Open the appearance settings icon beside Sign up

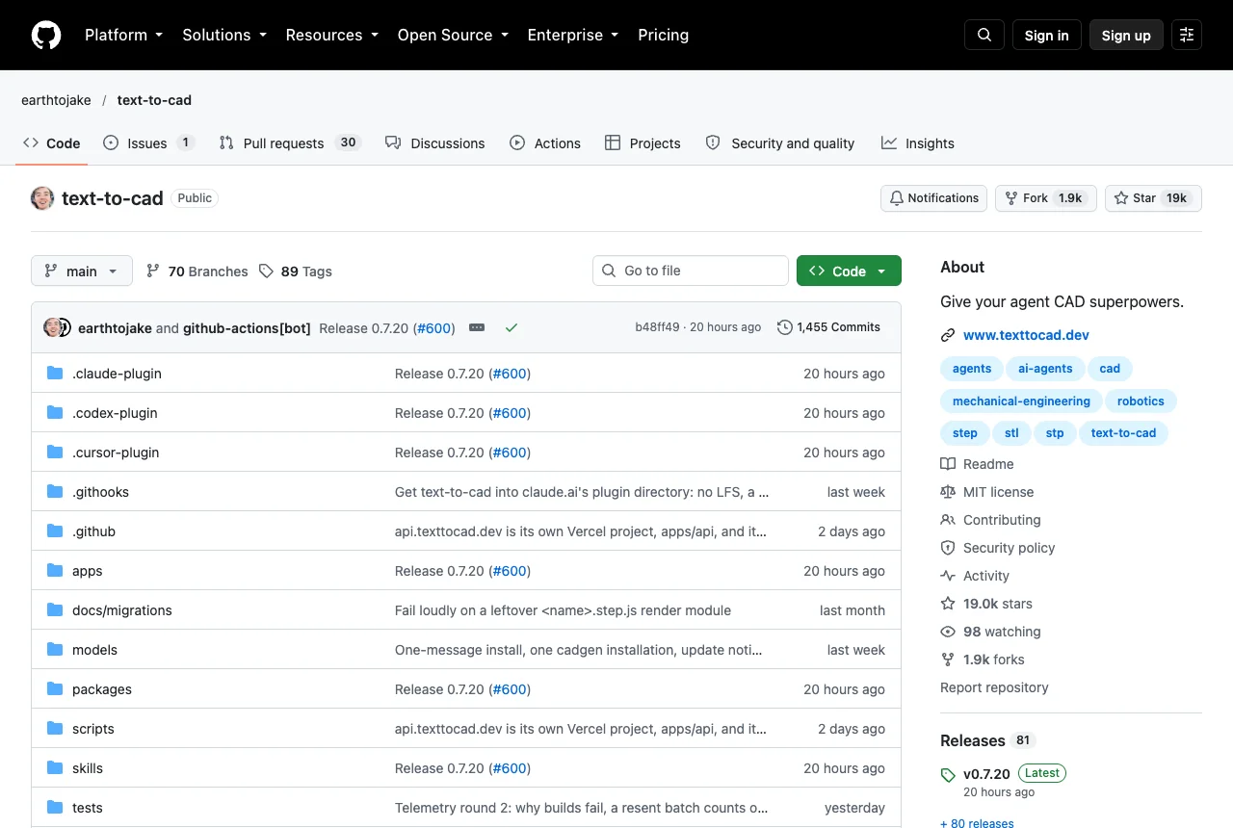coord(1187,36)
